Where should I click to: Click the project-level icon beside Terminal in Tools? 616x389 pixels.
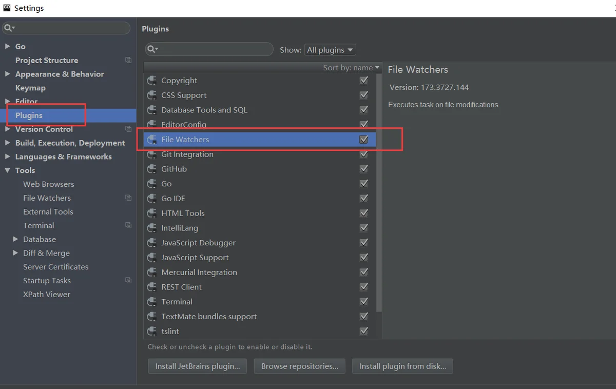pos(128,225)
